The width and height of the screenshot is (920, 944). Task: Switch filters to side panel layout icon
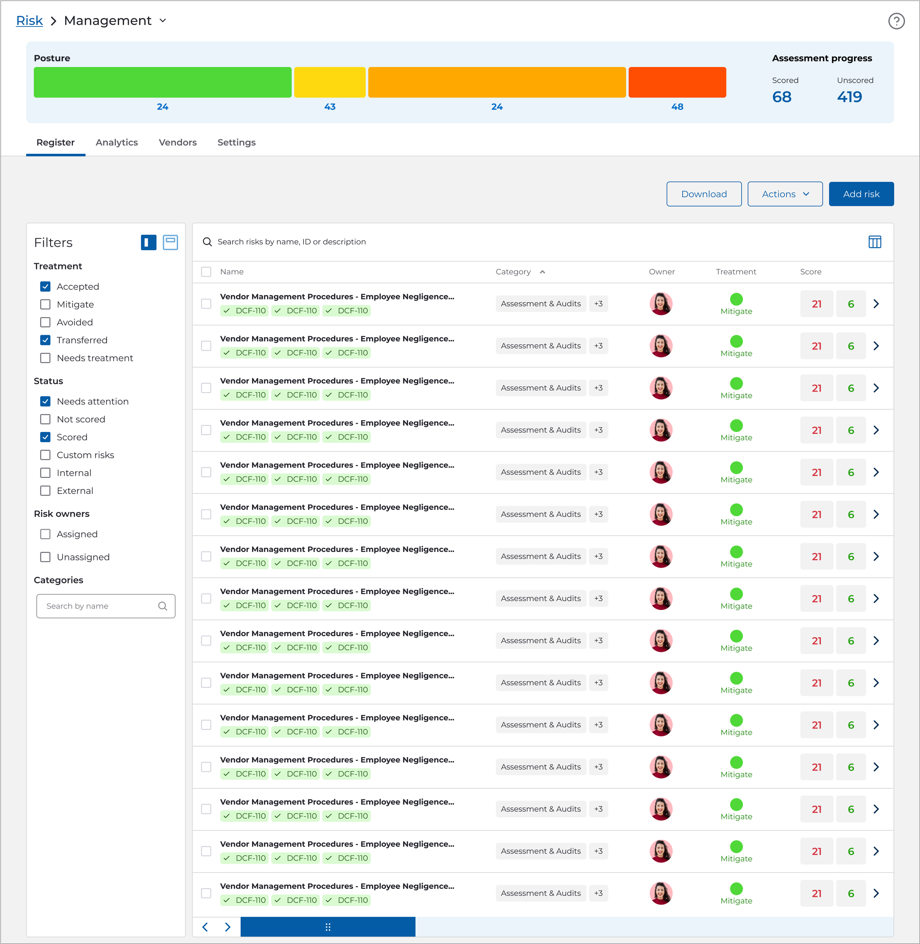(x=148, y=242)
